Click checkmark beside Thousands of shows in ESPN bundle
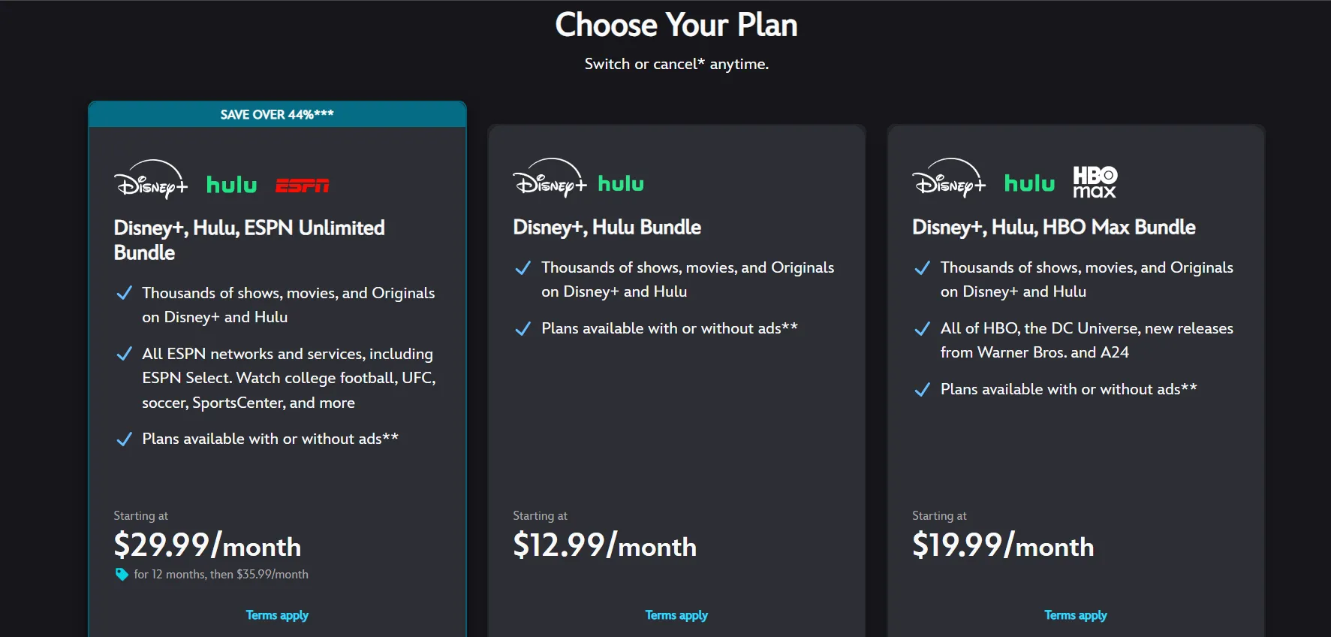1331x637 pixels. pyautogui.click(x=125, y=293)
